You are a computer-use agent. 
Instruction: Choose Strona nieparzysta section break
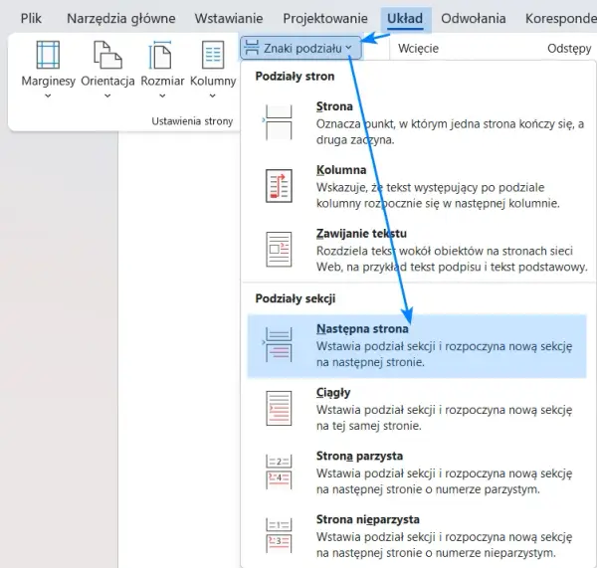point(417,535)
